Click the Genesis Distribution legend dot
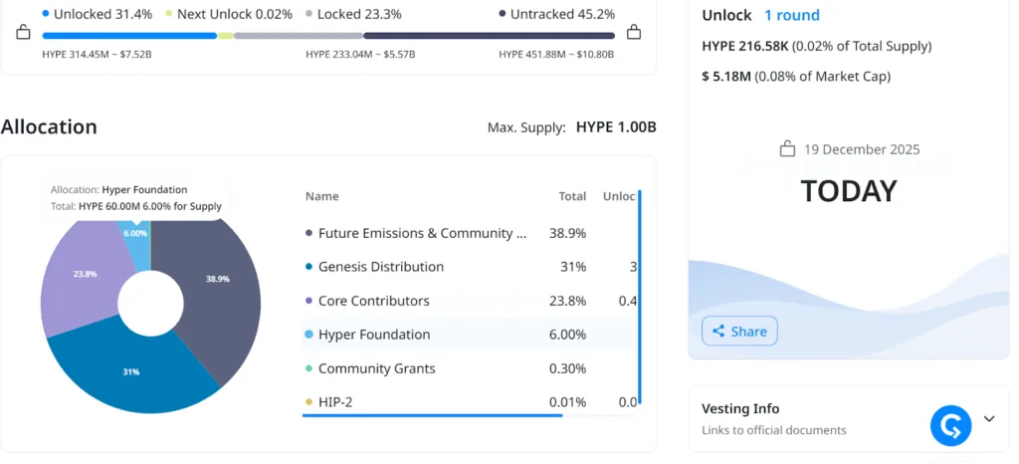 point(308,267)
